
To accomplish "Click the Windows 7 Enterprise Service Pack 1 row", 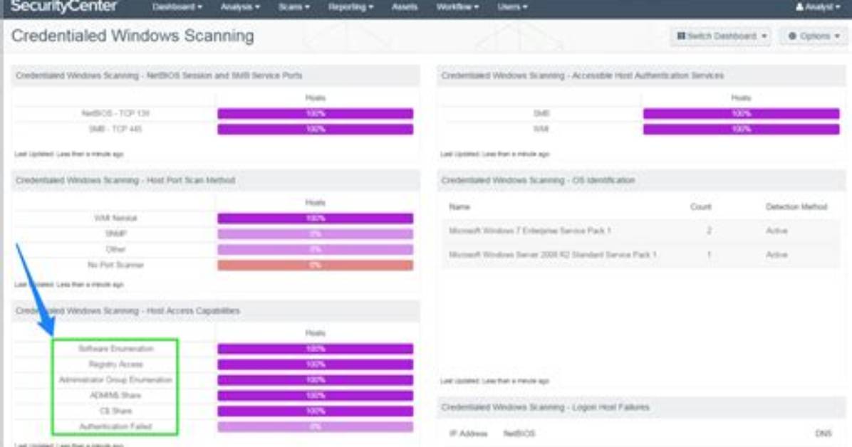I will pos(641,231).
